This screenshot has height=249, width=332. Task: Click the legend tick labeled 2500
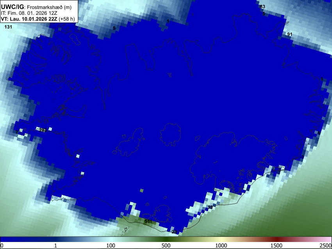[326, 245]
